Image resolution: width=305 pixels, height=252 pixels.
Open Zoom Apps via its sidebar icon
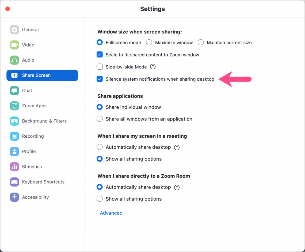click(14, 106)
